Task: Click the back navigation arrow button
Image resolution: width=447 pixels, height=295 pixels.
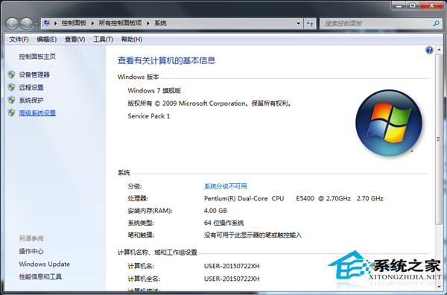Action: click(x=12, y=24)
